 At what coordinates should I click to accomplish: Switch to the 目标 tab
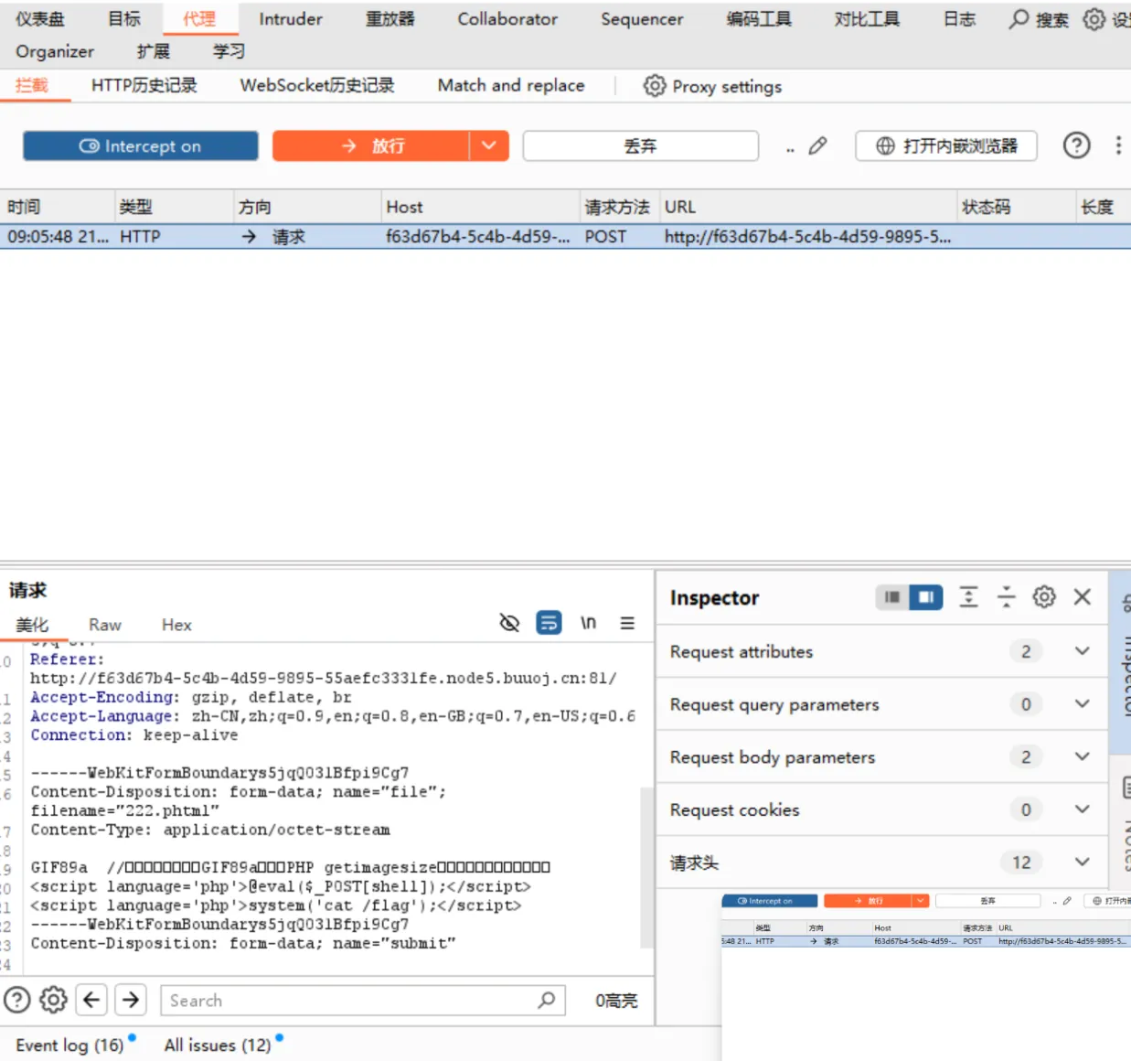pos(124,19)
